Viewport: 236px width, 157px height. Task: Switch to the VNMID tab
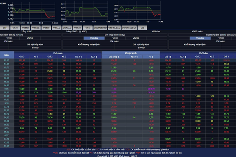[25, 28]
